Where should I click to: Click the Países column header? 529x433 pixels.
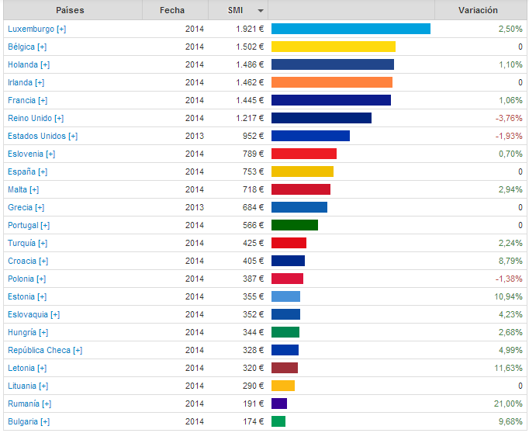(x=71, y=10)
